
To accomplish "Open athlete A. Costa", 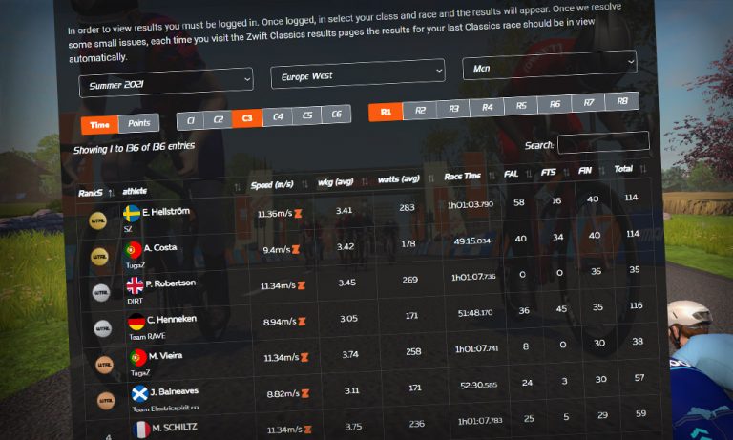I will pyautogui.click(x=160, y=247).
